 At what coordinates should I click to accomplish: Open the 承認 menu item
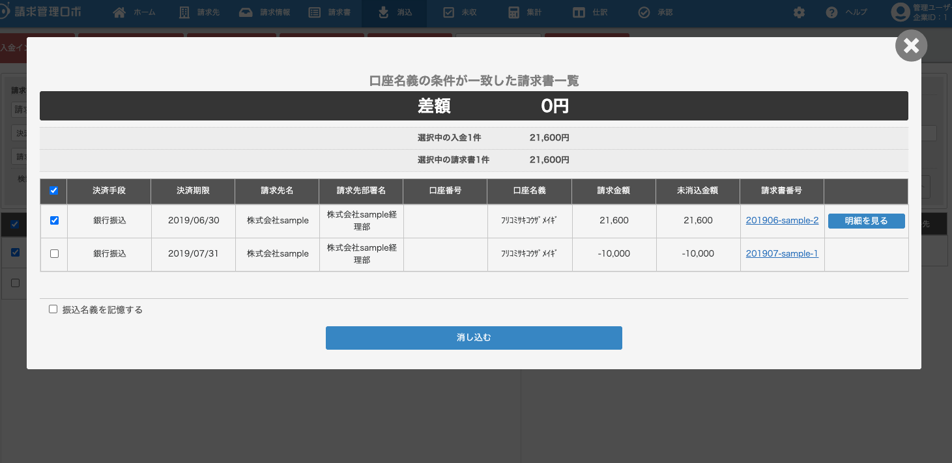click(x=656, y=12)
